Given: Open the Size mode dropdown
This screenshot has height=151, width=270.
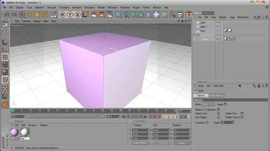Looking at the screenshot, I should (161, 143).
